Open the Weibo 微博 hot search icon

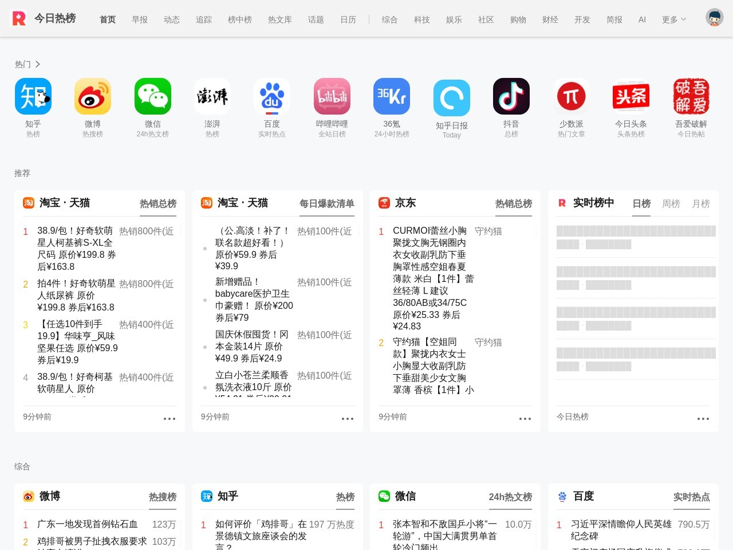(93, 97)
